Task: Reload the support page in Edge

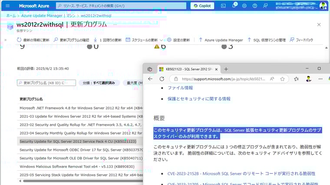Action: [162, 79]
